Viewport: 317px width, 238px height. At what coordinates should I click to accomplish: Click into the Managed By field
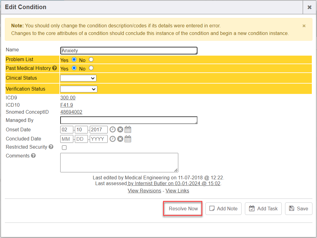click(x=129, y=120)
